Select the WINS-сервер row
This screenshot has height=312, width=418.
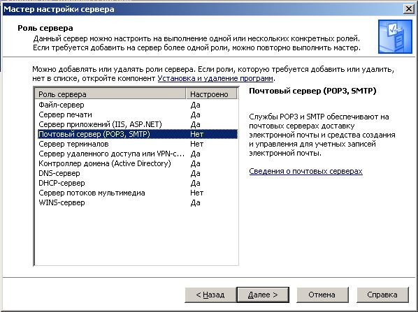click(x=137, y=202)
